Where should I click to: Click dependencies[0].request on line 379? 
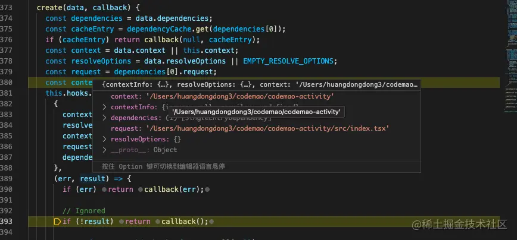[165, 72]
